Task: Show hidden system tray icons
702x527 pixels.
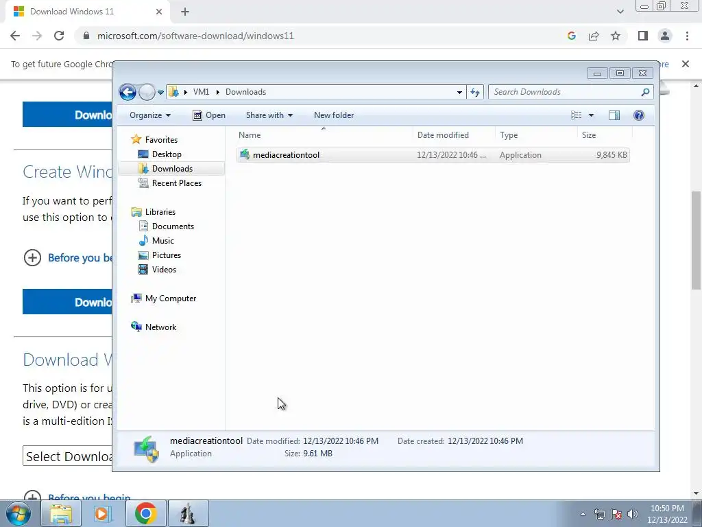Action: [x=583, y=514]
